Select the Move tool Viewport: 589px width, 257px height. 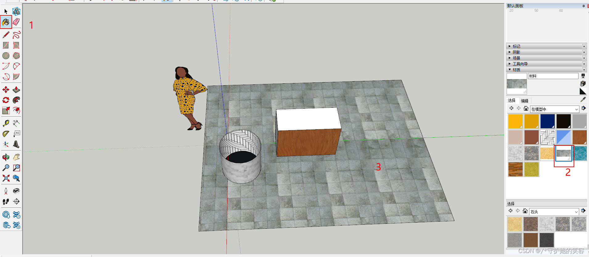click(x=6, y=90)
